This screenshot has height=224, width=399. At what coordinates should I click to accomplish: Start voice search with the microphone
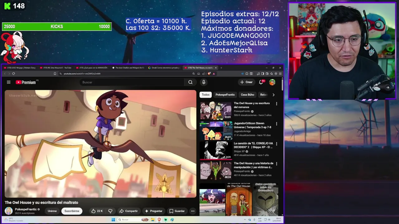tap(204, 82)
